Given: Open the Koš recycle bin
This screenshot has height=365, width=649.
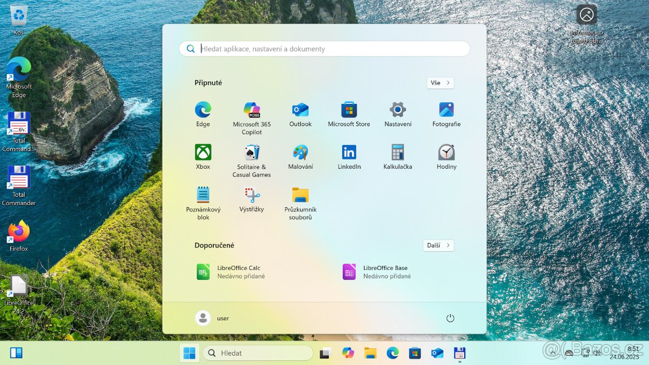Looking at the screenshot, I should point(18,14).
